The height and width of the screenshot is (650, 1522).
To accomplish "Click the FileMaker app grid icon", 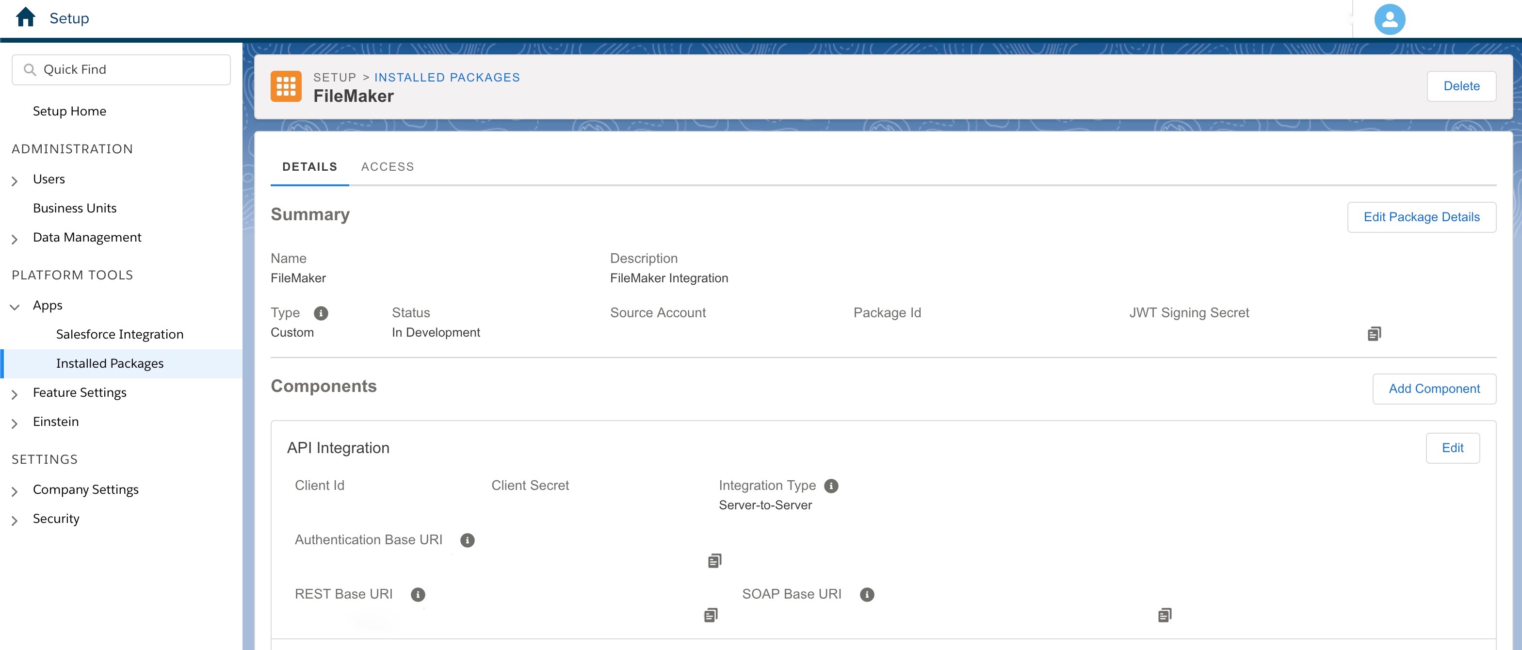I will [x=287, y=86].
